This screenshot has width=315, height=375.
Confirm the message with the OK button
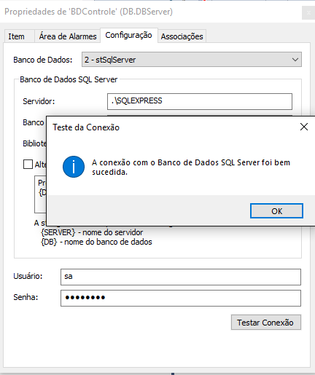276,211
